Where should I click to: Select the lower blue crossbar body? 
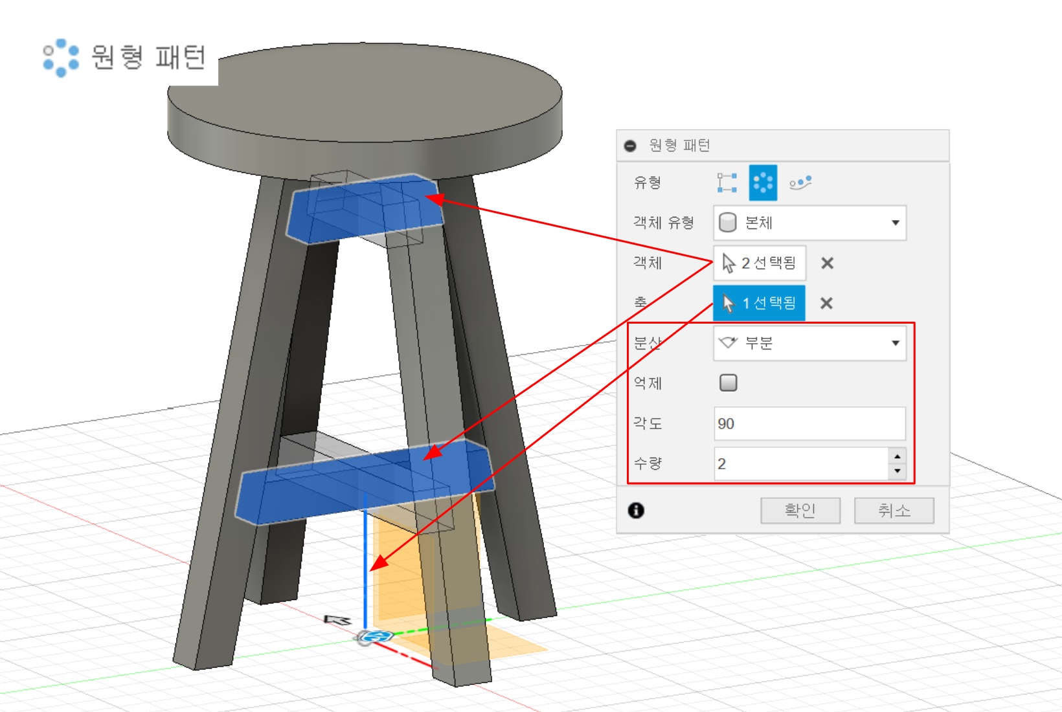364,482
